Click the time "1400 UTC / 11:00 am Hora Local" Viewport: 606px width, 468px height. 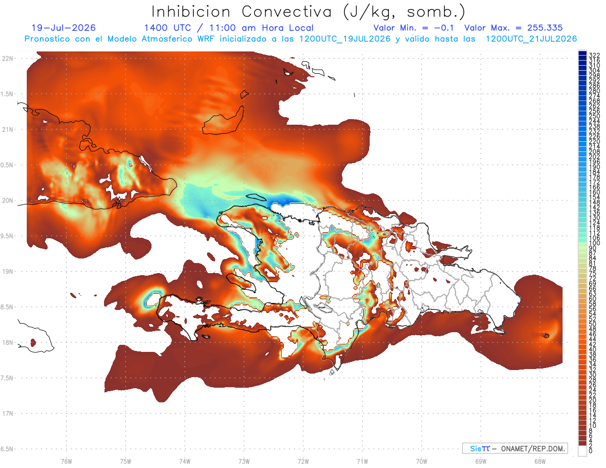tap(229, 28)
